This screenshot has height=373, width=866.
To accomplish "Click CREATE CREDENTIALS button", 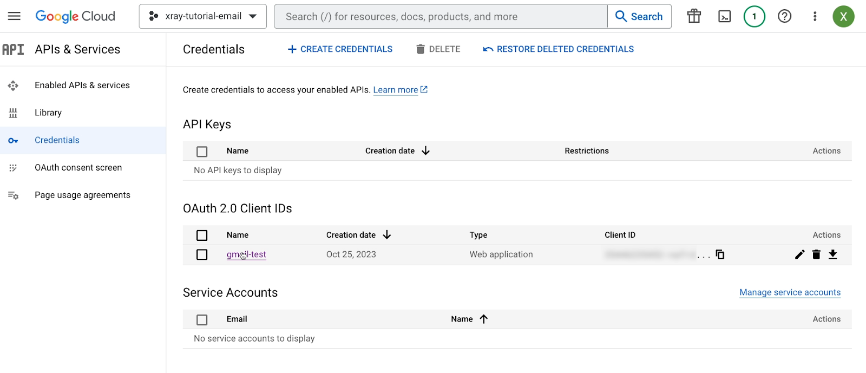I will coord(340,49).
